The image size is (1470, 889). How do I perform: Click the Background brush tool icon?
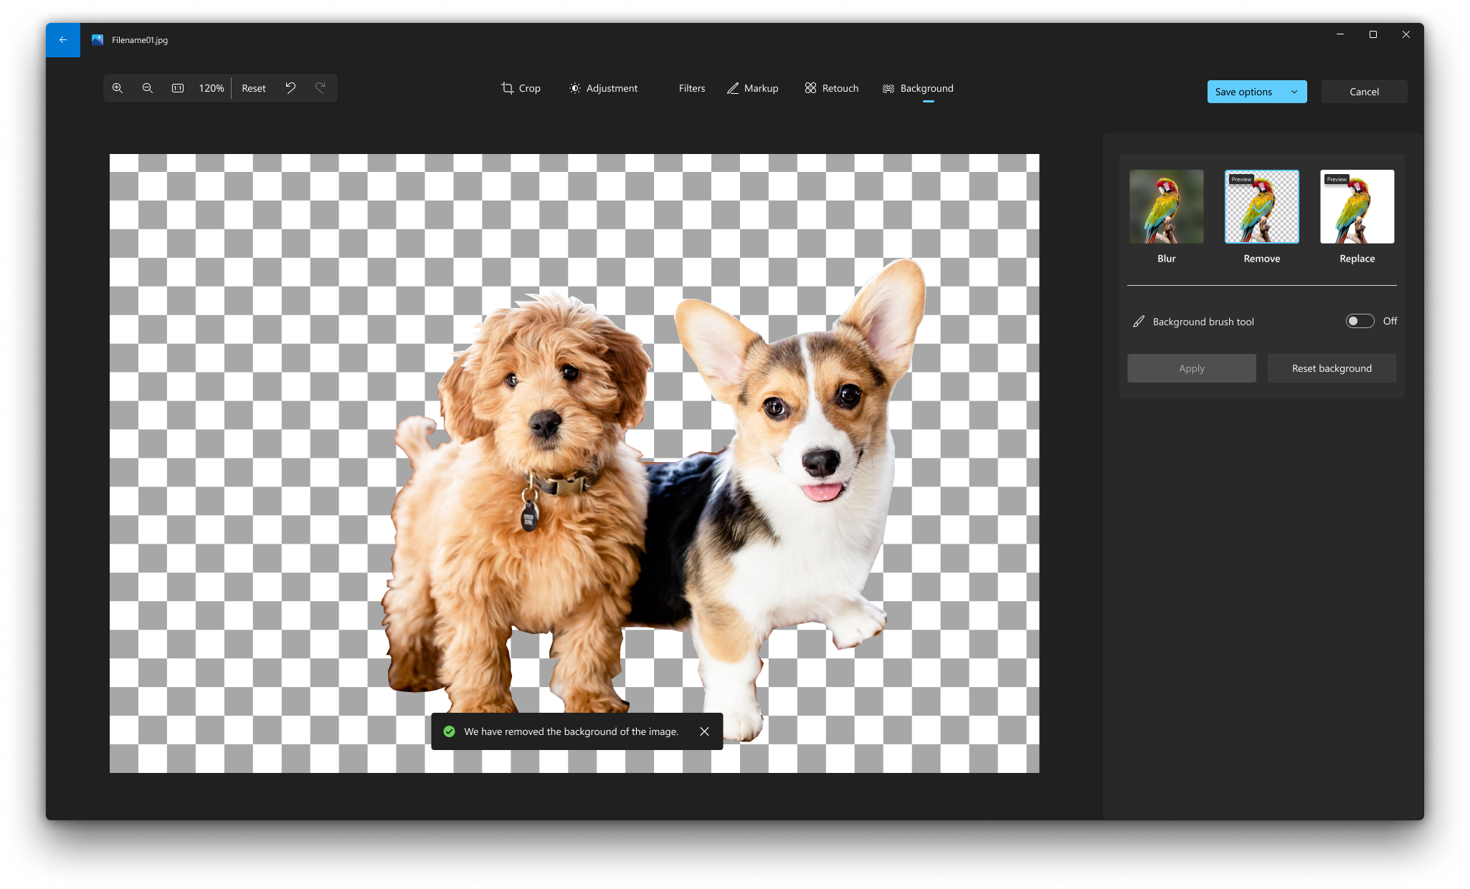pos(1138,321)
